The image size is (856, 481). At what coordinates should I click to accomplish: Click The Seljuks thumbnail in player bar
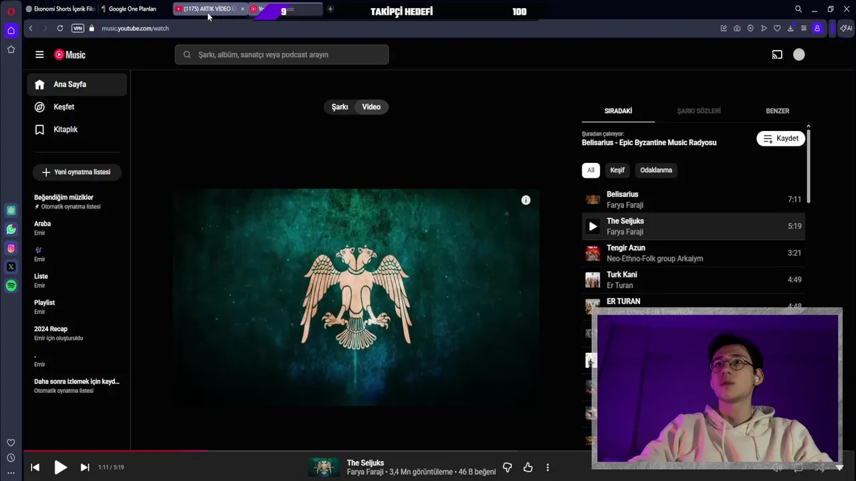coord(324,468)
